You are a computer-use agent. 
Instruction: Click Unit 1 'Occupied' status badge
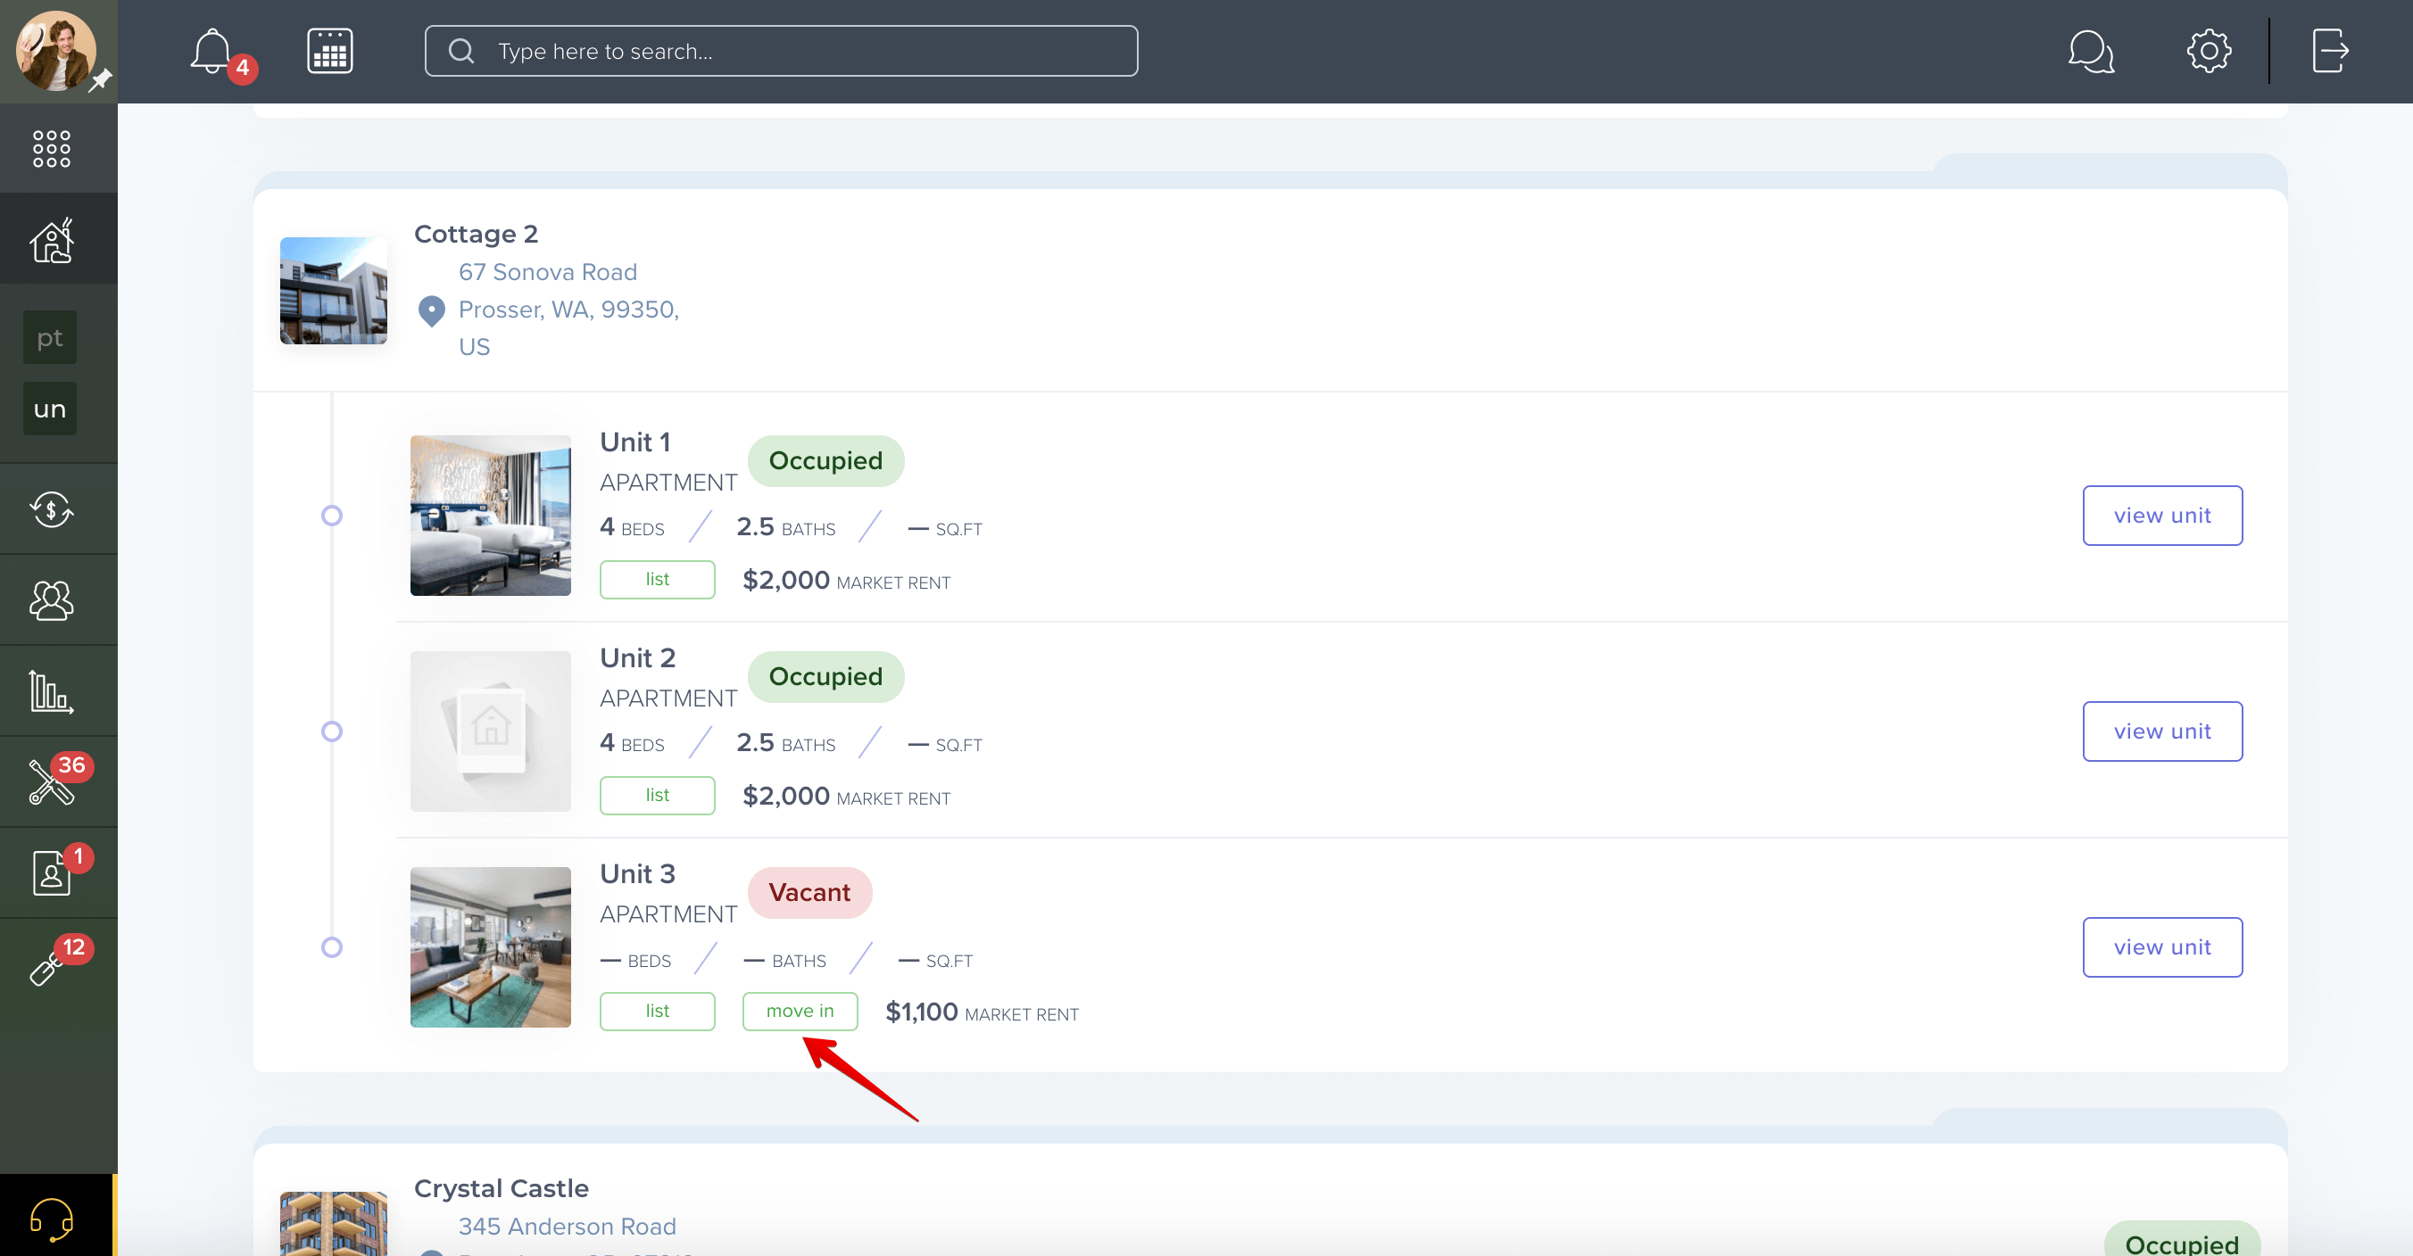(x=825, y=461)
